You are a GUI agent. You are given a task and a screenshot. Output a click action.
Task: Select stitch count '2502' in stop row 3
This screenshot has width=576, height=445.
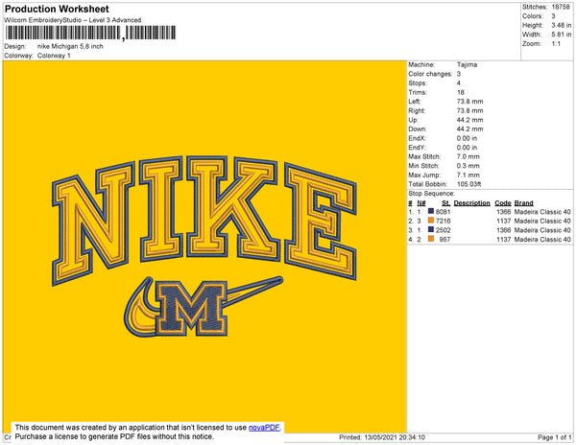coord(443,230)
